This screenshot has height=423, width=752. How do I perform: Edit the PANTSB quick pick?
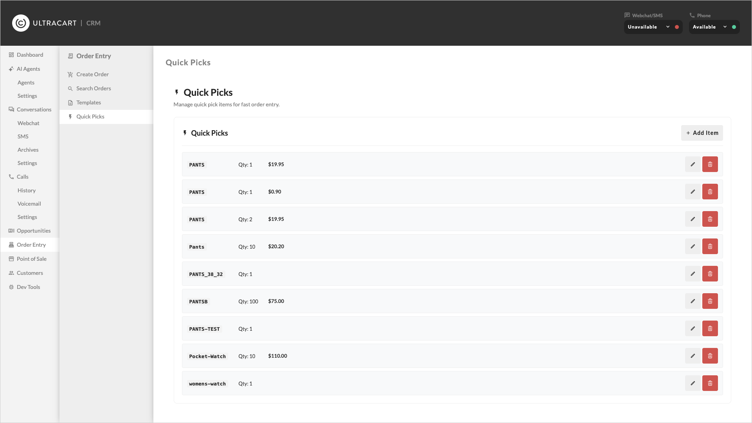(693, 301)
